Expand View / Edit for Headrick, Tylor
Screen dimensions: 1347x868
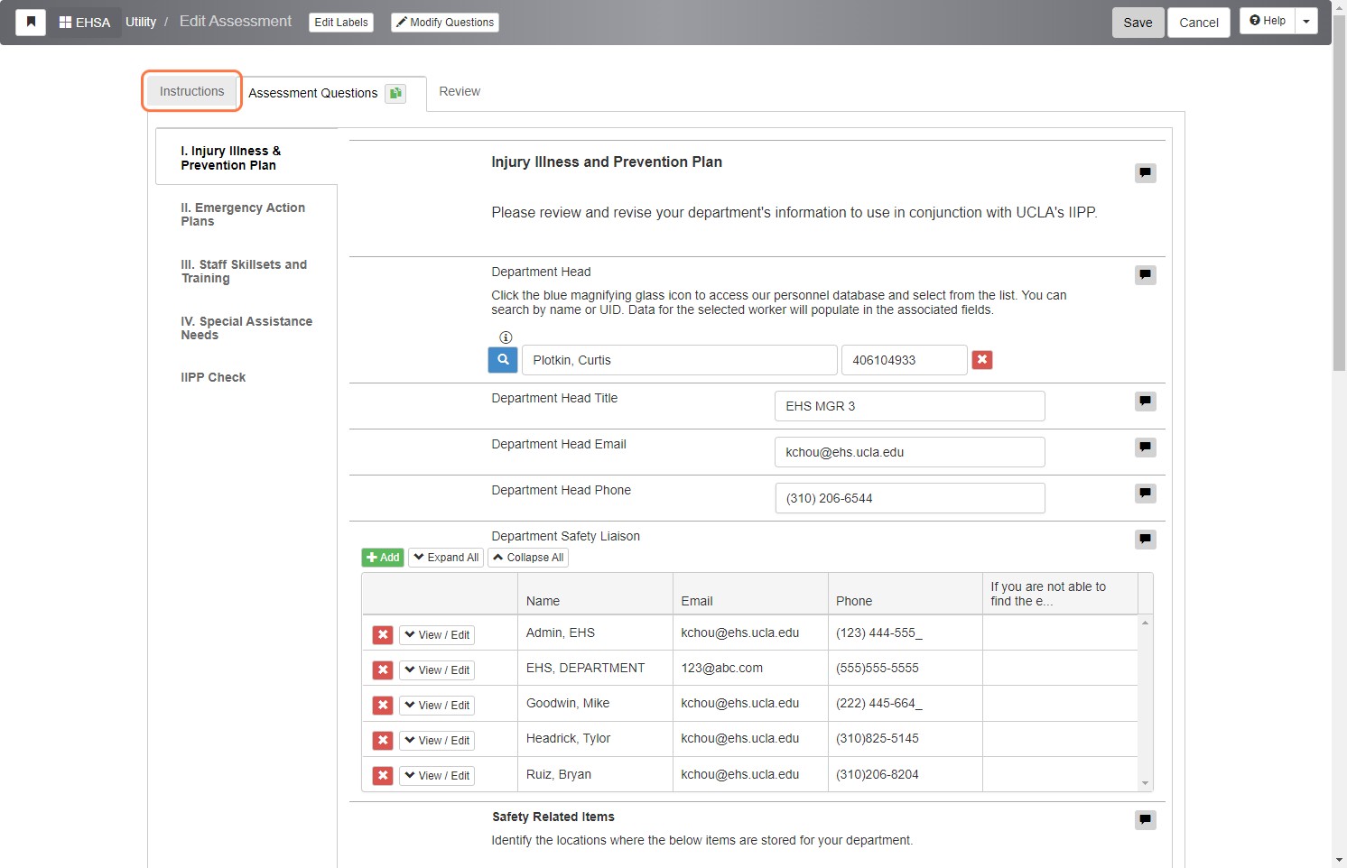pos(437,741)
